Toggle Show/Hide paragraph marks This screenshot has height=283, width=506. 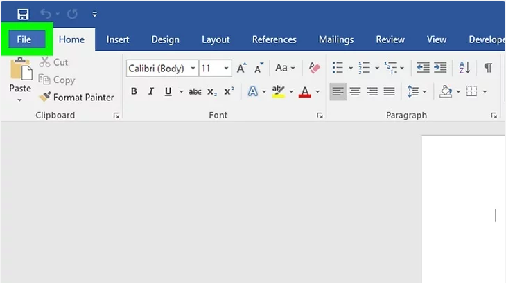(488, 68)
